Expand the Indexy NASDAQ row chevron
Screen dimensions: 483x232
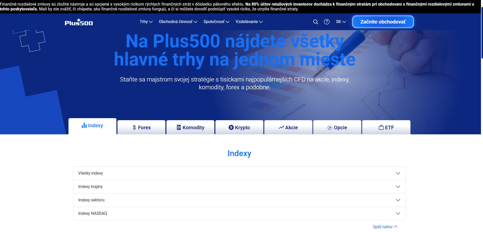[398, 214]
